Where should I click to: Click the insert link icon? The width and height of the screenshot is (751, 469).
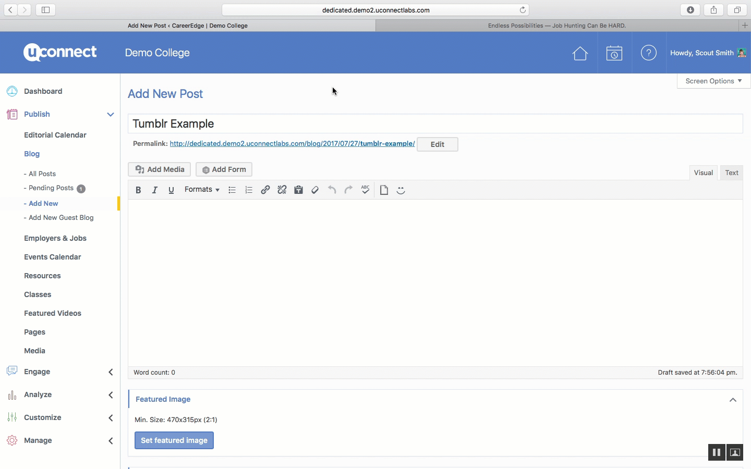coord(265,190)
